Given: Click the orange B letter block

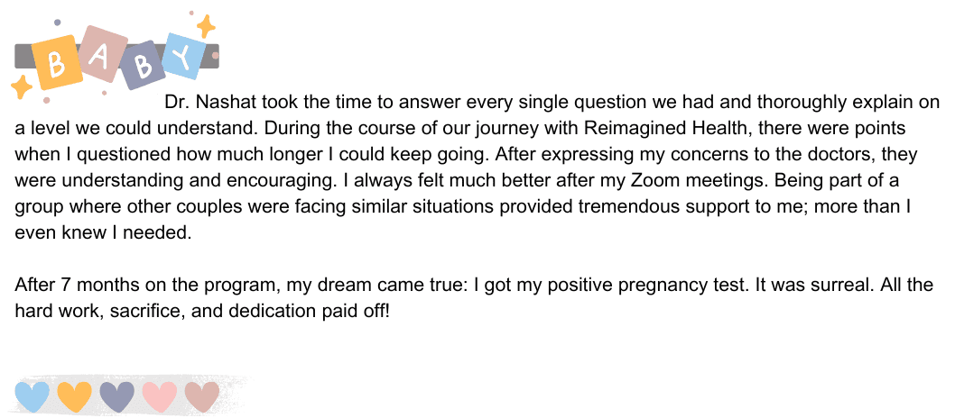Looking at the screenshot, I should [x=58, y=62].
